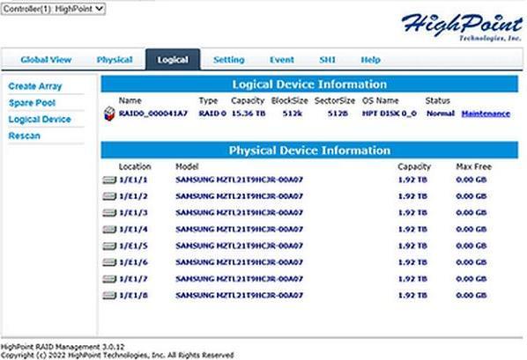Click location 1/E1/3
527x360 pixels.
pyautogui.click(x=133, y=213)
